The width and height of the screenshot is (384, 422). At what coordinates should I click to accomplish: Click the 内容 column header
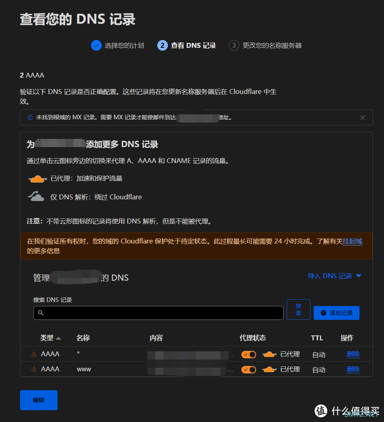(156, 338)
